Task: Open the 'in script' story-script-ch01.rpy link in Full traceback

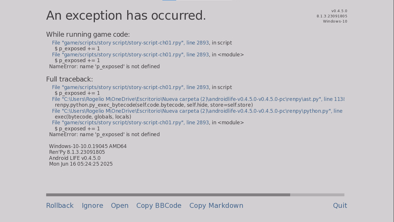Action: [130, 87]
